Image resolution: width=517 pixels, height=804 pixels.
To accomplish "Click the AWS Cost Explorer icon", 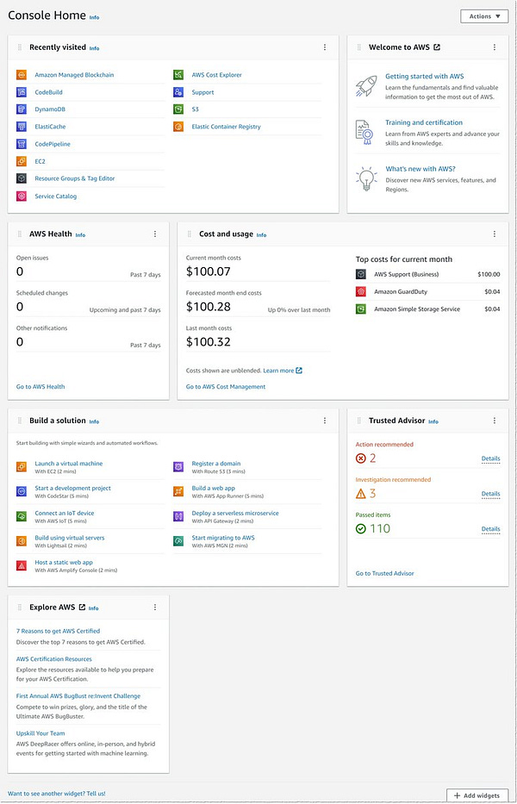I will 178,75.
